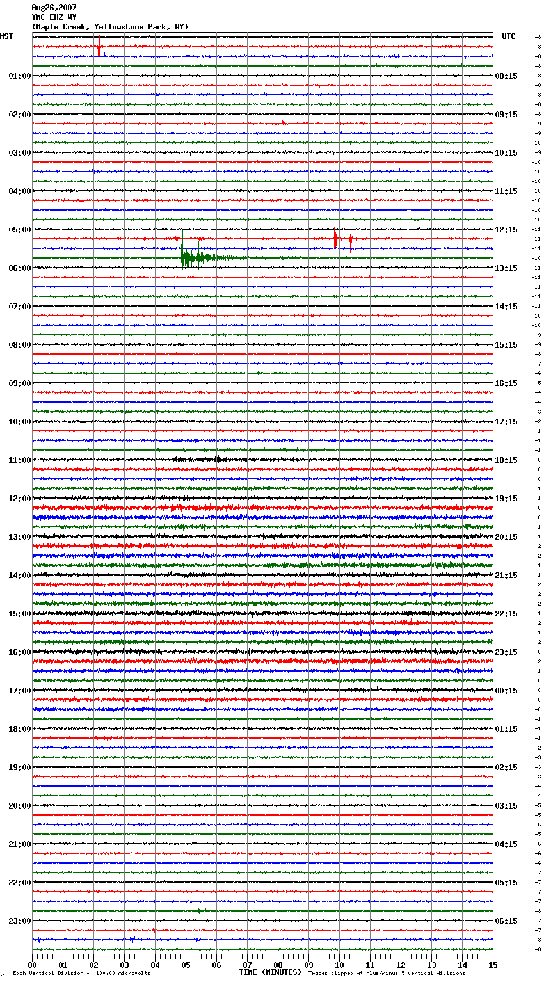Select the 20:00 MST time label
The width and height of the screenshot is (544, 982).
(x=20, y=806)
